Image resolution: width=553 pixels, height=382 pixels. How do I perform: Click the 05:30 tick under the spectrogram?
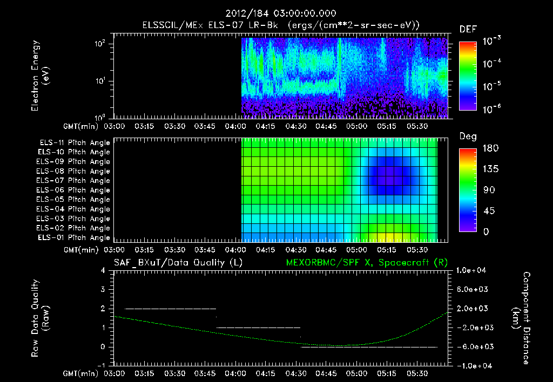click(417, 126)
